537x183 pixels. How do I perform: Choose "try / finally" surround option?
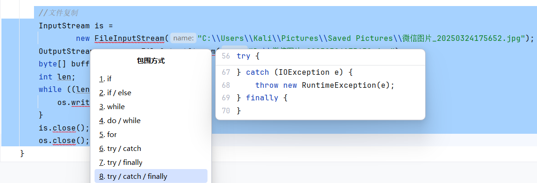coord(151,163)
